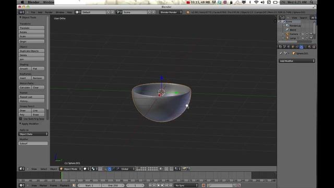Image resolution: width=334 pixels, height=188 pixels.
Task: Toggle the lock to object layers icon
Action: (x=161, y=169)
